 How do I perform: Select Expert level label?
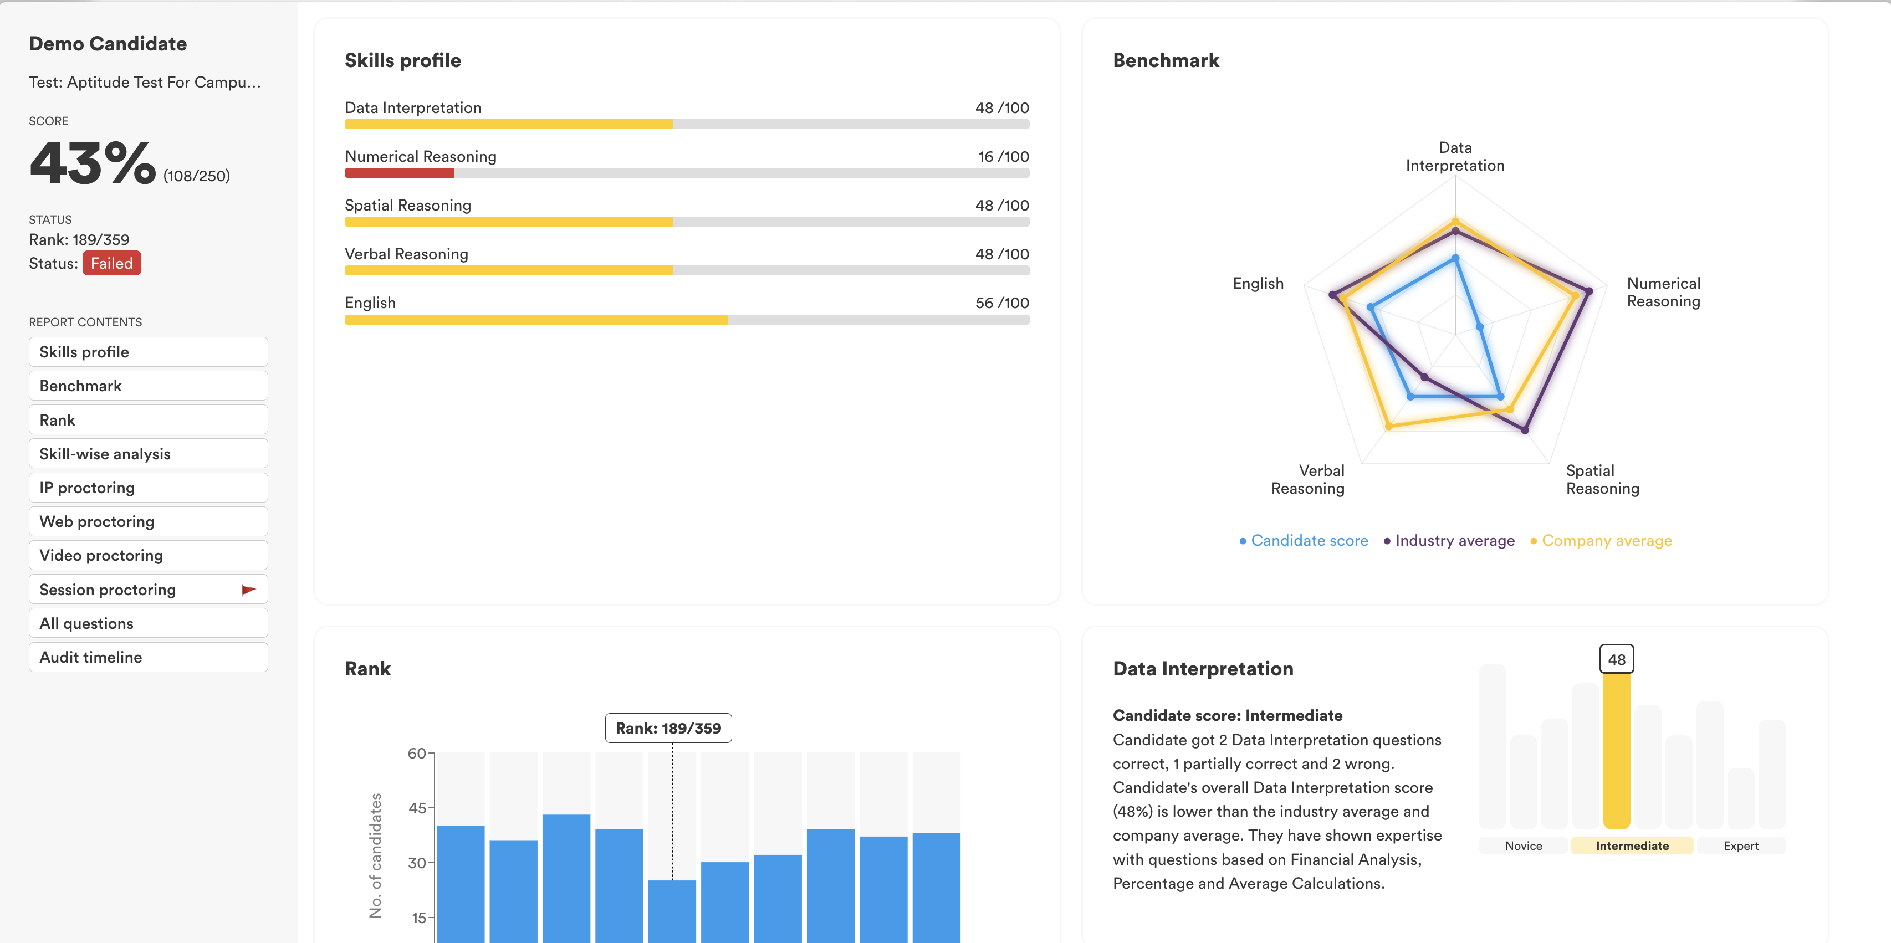(1740, 845)
